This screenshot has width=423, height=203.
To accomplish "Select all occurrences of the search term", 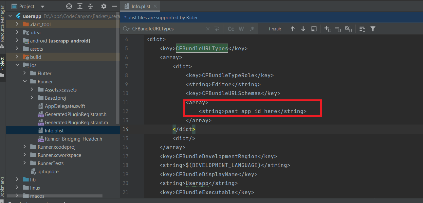I will [349, 29].
